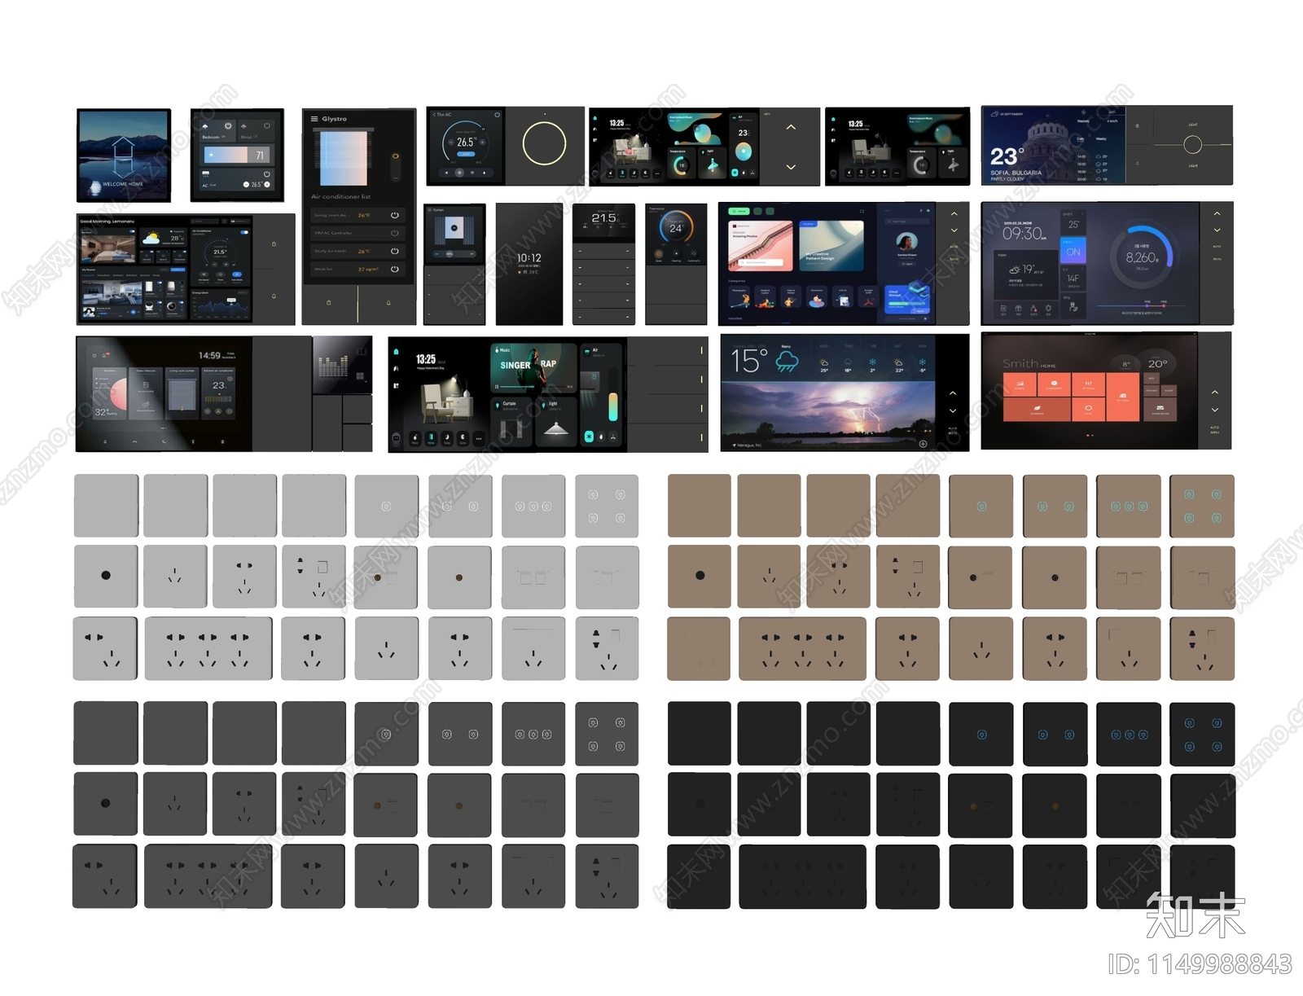Screen dimensions: 1303x996
Task: Select the black three-button switch
Action: pos(1128,734)
